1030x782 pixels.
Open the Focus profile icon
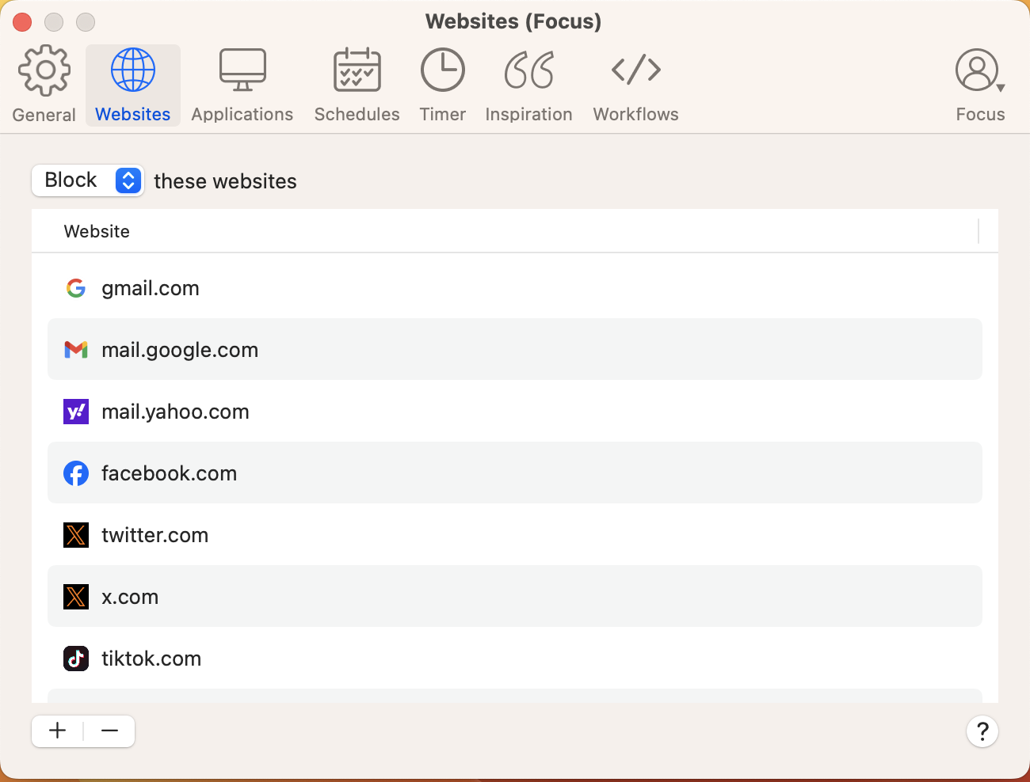click(980, 70)
